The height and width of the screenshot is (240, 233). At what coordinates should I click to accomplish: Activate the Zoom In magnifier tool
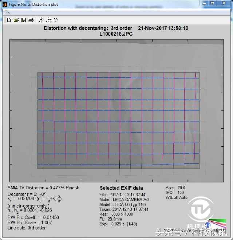pos(41,20)
